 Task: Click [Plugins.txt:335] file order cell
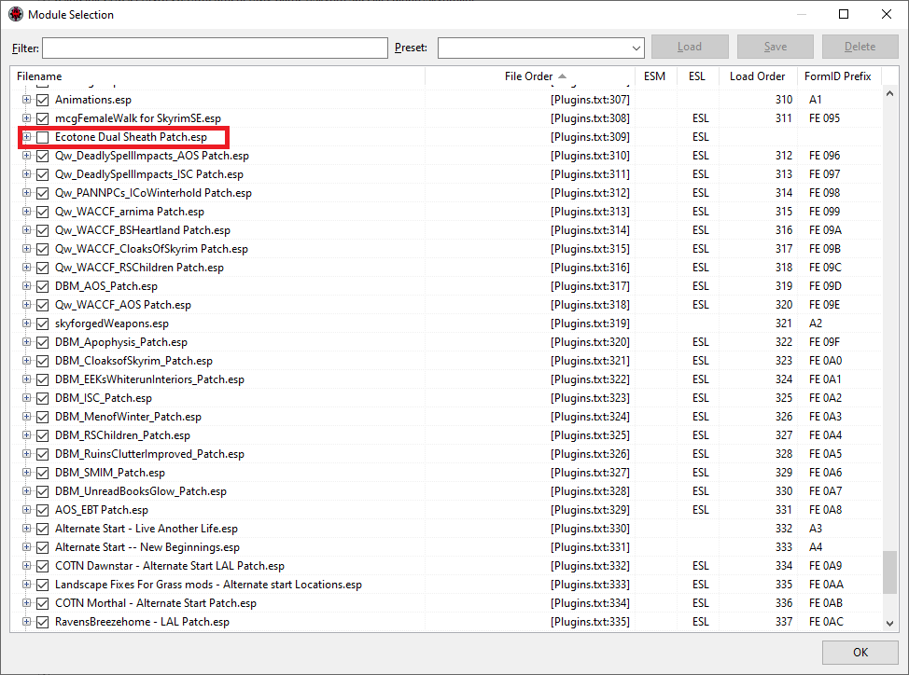click(590, 622)
